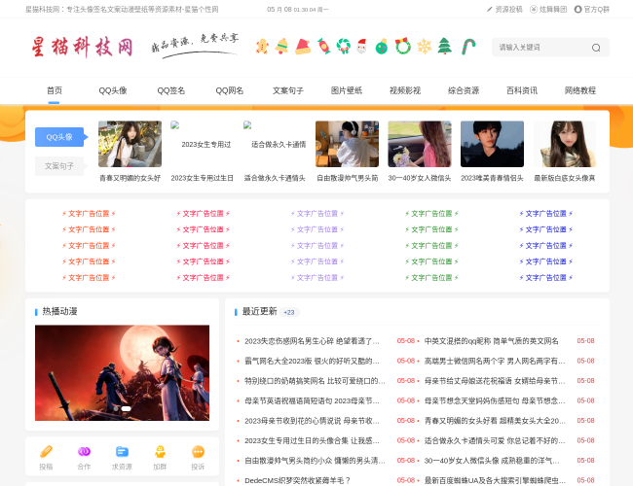The height and width of the screenshot is (486, 633).
Task: Go to 首页 navigation tab
Action: (x=55, y=90)
